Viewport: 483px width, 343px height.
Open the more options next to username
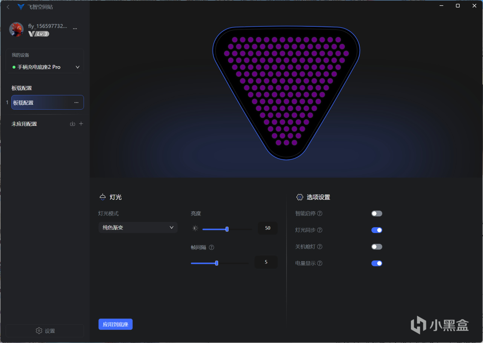75,28
